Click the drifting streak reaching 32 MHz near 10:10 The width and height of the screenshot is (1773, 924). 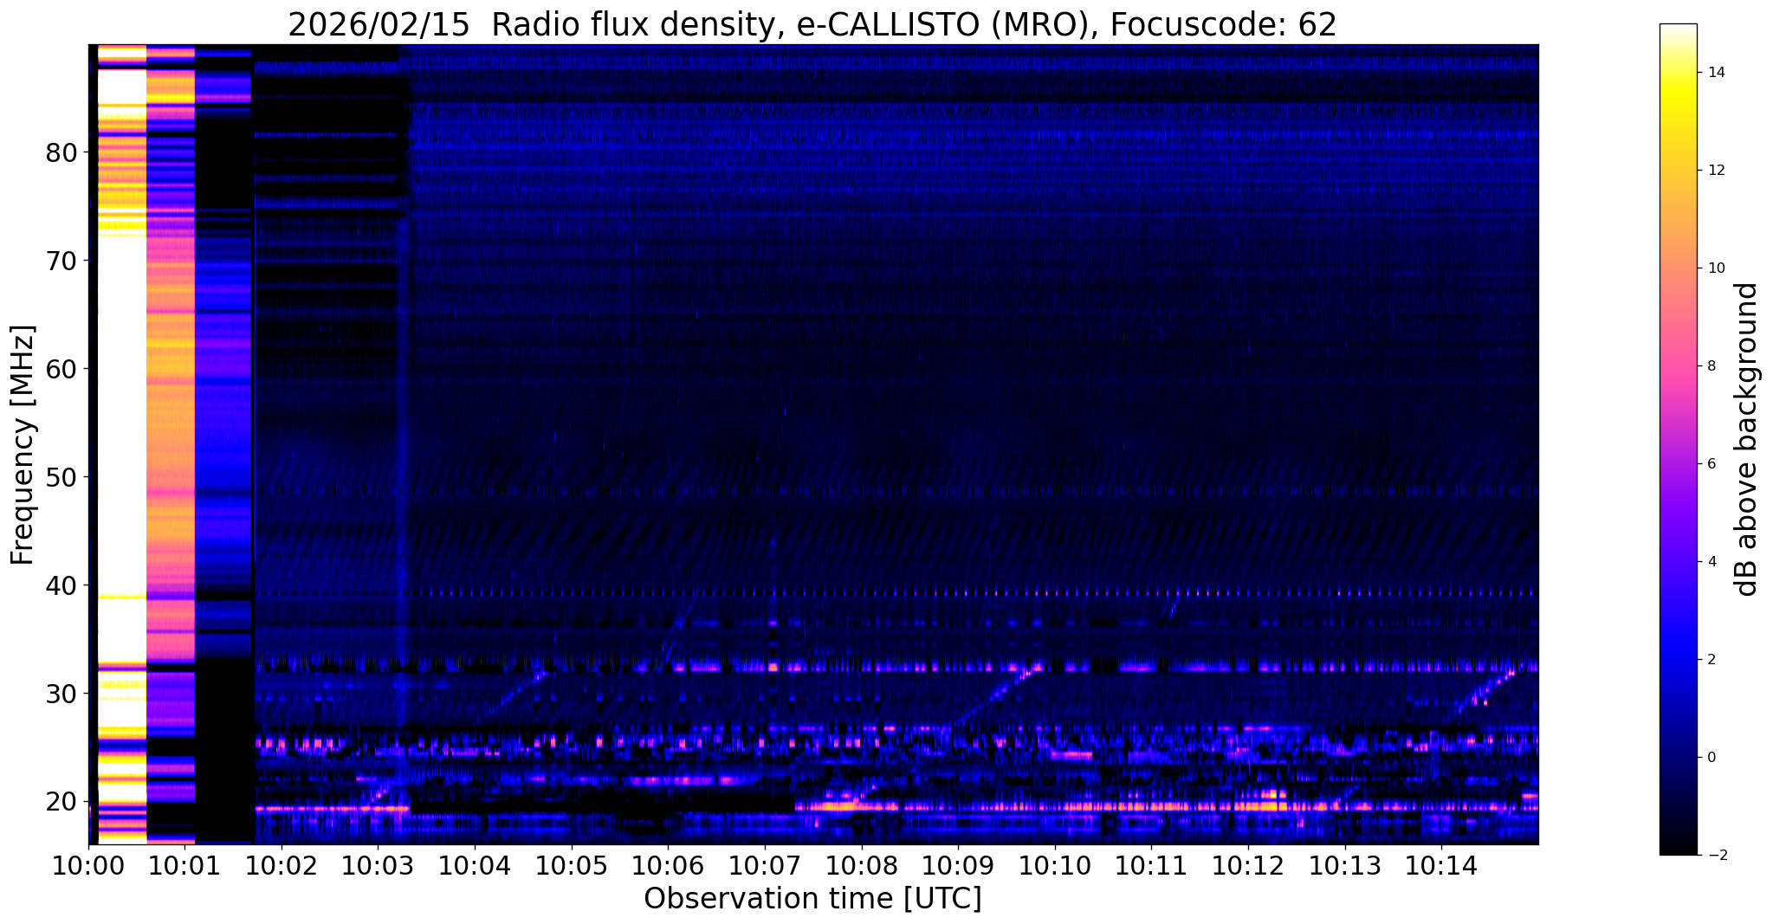(996, 695)
